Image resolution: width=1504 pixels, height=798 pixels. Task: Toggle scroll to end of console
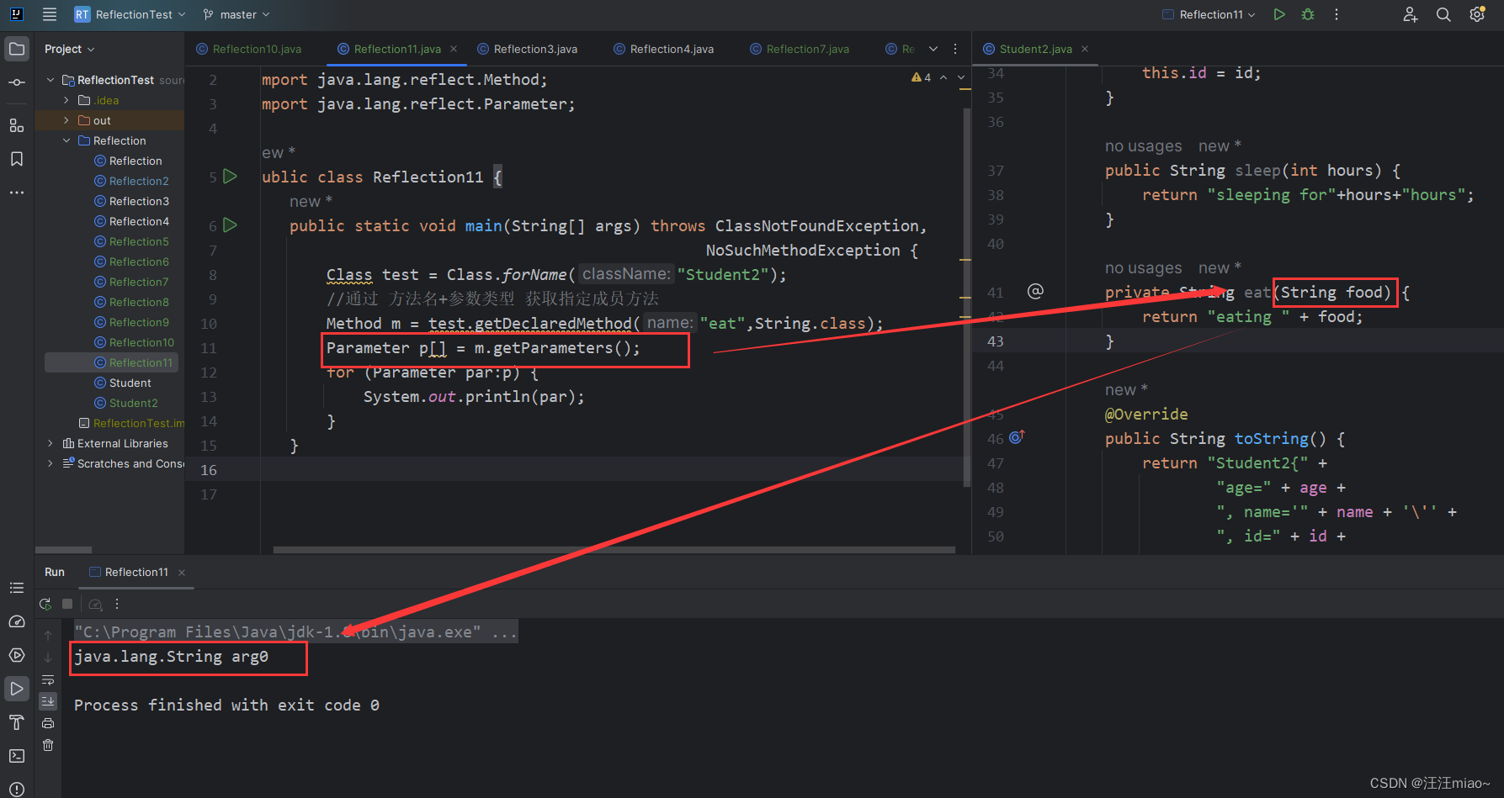click(x=48, y=700)
